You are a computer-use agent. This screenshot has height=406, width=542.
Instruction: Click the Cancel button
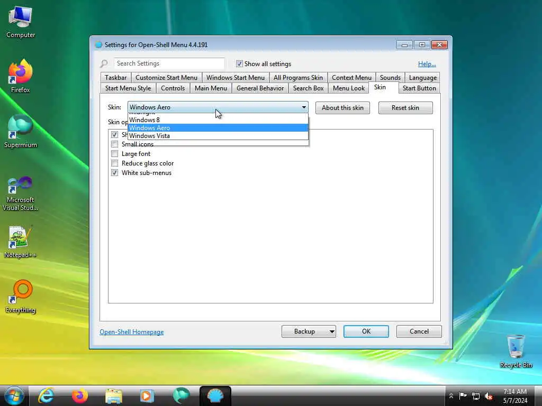coord(419,331)
